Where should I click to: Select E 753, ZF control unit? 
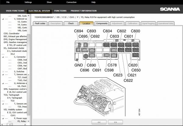(x=17, y=45)
